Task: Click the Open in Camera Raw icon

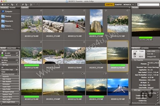Action: click(31, 5)
